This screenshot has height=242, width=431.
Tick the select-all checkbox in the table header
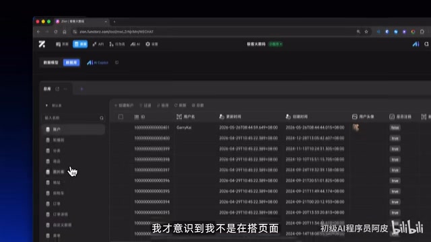tap(121, 117)
